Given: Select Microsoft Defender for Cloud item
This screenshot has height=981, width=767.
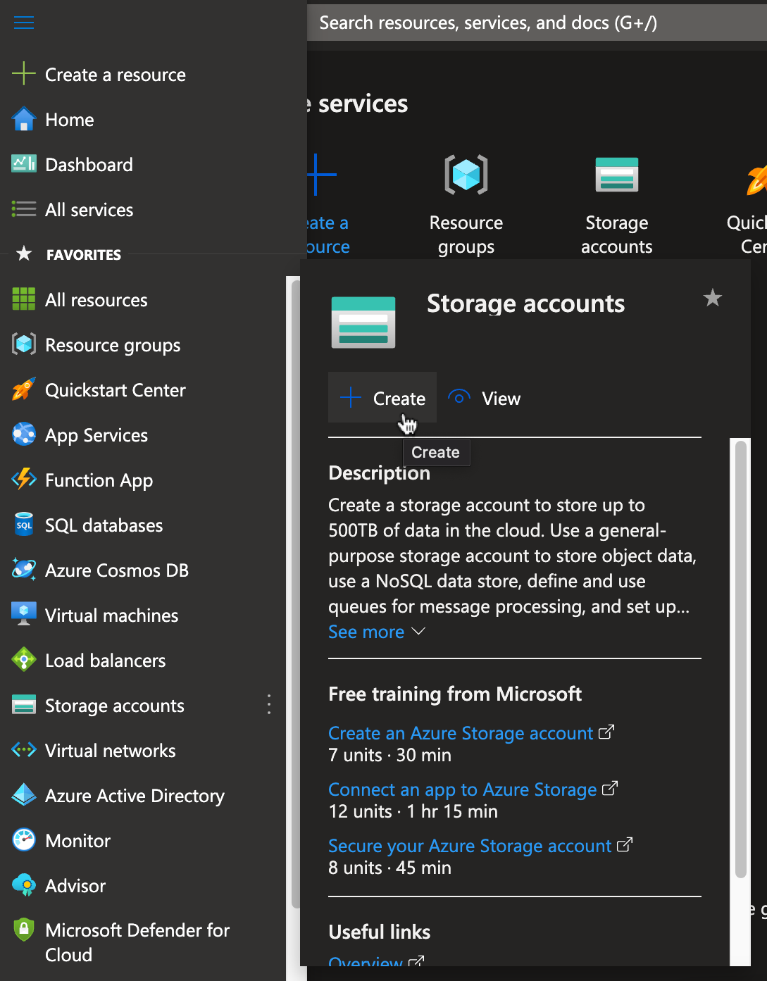Looking at the screenshot, I should coord(137,942).
